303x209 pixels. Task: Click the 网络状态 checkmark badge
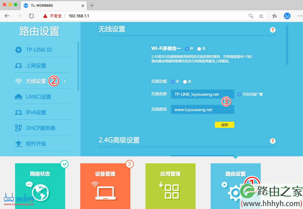(65, 164)
